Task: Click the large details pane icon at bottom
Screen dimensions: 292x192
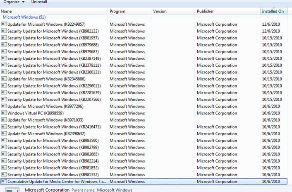Action: click(12, 190)
